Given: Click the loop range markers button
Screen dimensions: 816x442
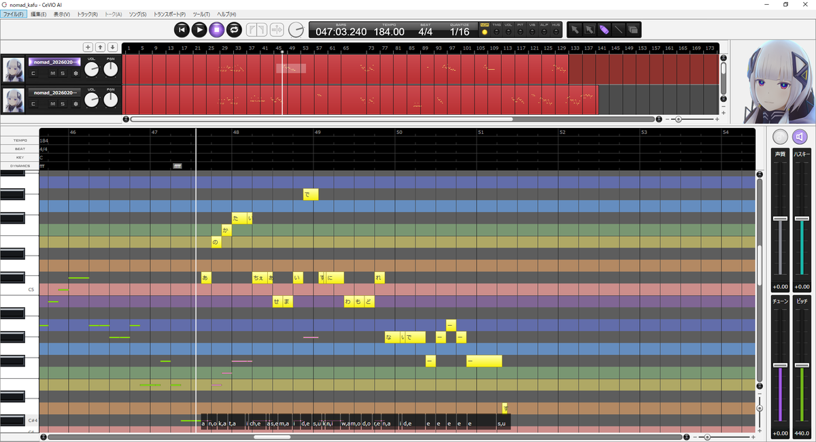Looking at the screenshot, I should [x=256, y=29].
